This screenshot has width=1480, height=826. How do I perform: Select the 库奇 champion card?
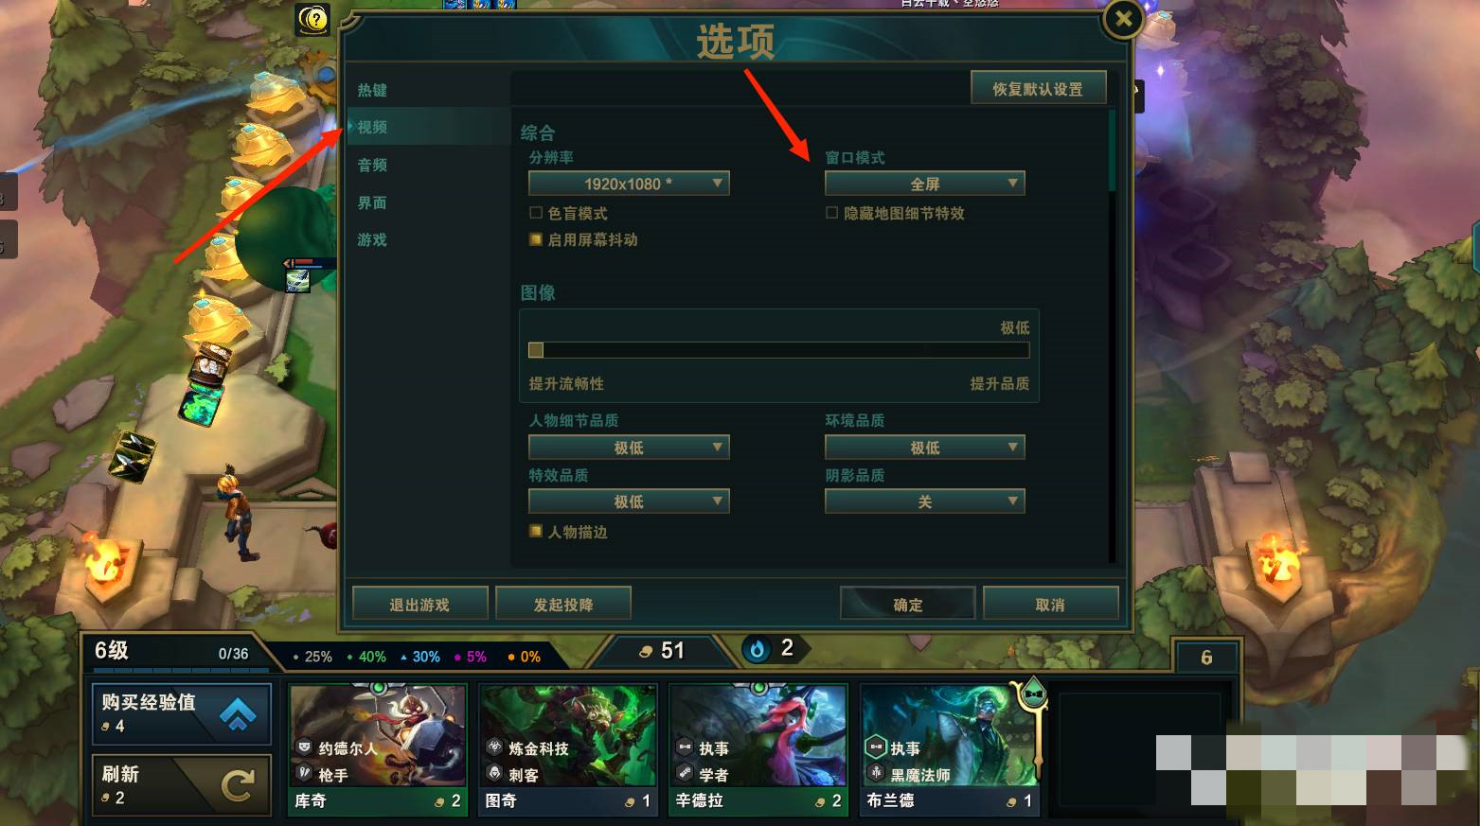[x=378, y=749]
